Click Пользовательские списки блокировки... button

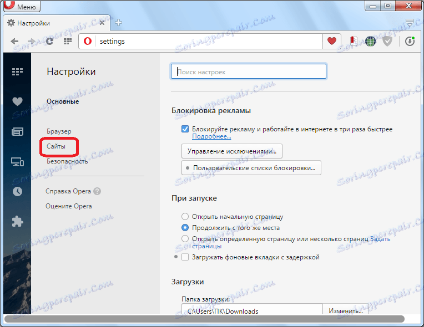[251, 168]
